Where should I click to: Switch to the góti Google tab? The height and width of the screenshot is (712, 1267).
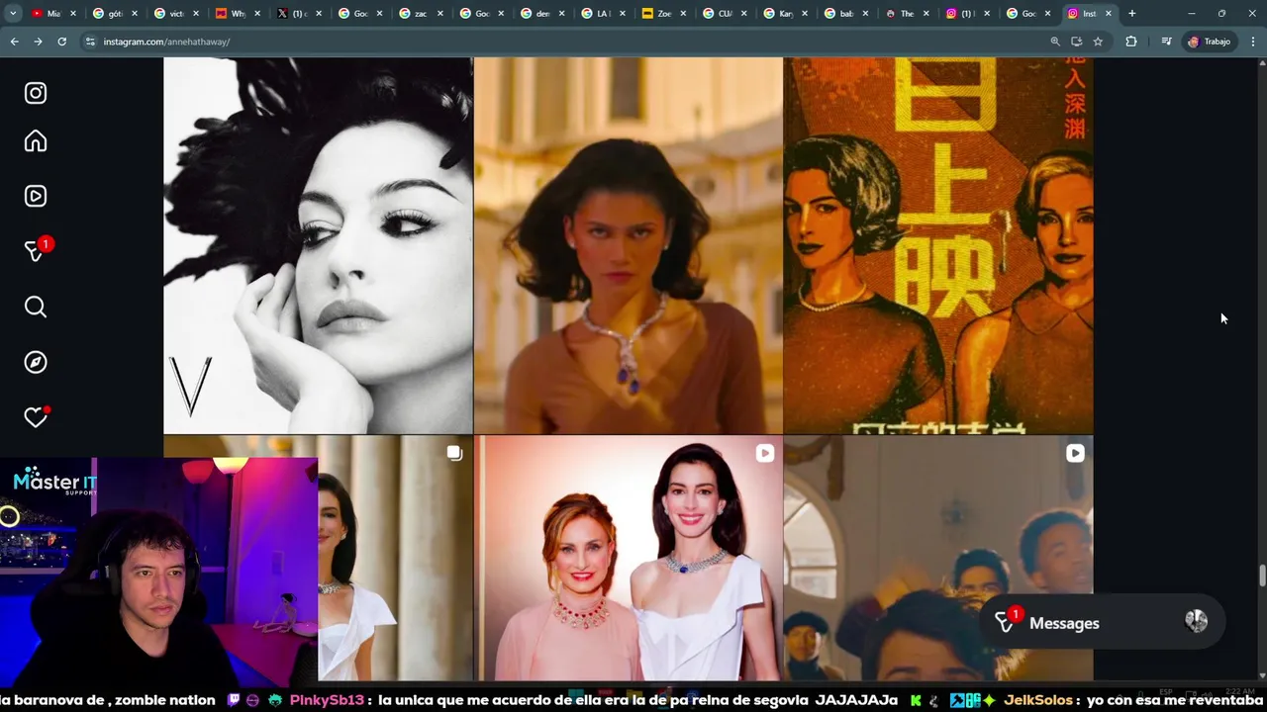[x=115, y=14]
